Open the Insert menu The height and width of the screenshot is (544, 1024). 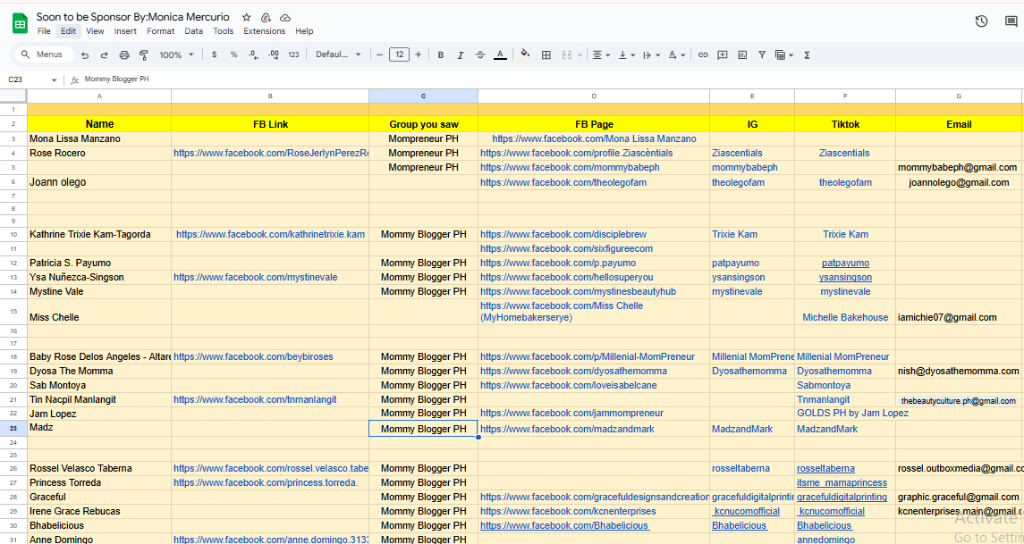pyautogui.click(x=125, y=30)
